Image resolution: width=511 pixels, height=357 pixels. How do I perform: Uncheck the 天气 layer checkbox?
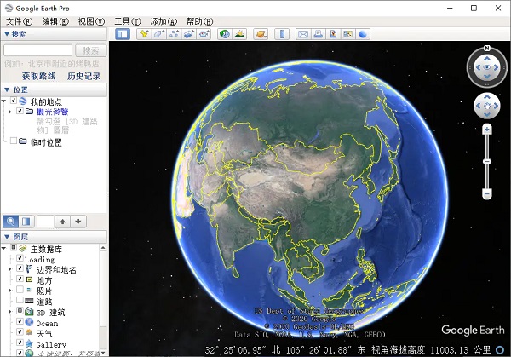20,332
